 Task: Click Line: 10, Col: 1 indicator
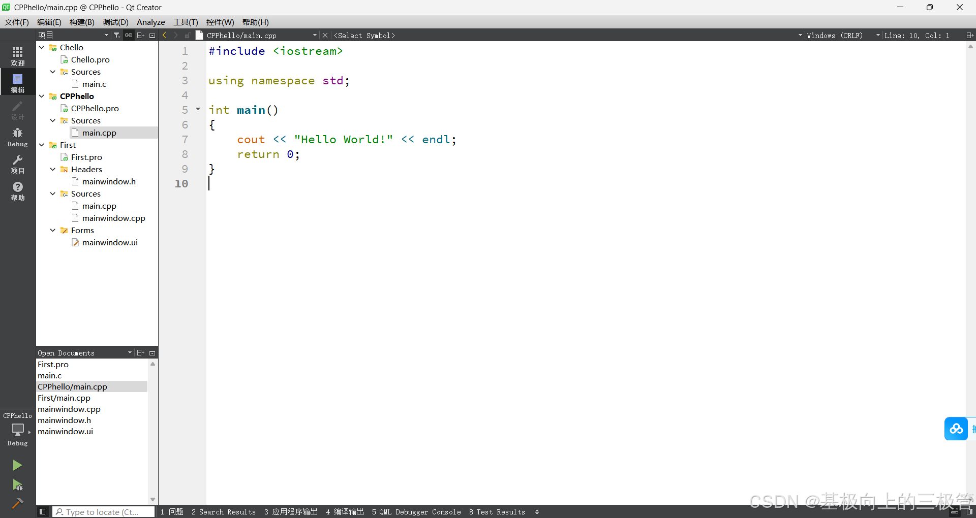(x=917, y=35)
